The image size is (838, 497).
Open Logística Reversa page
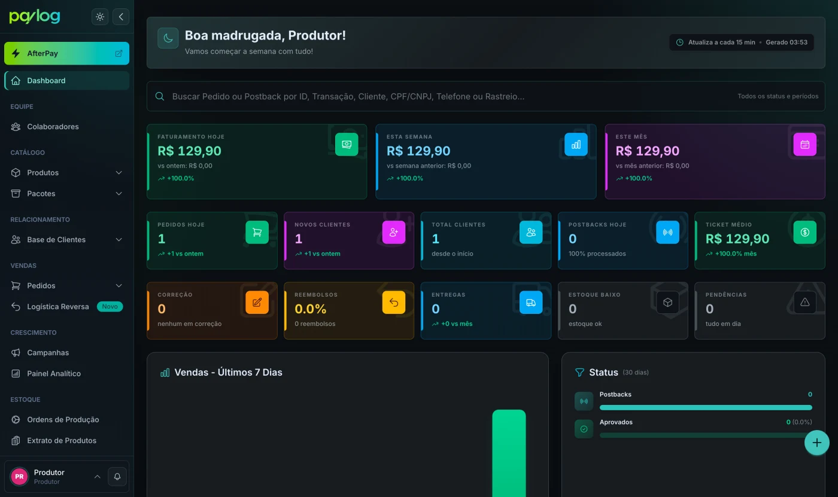(66, 307)
